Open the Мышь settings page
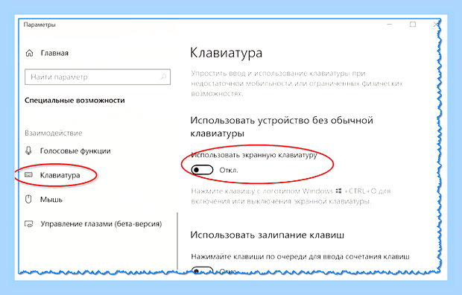 [51, 200]
